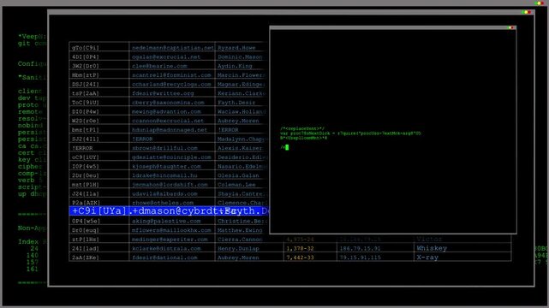The image size is (549, 308).
Task: Click email fdesir@writtee.org
Action: [163, 93]
